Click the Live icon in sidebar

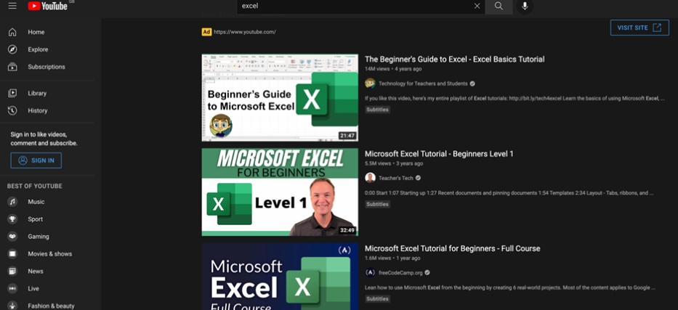coord(12,288)
